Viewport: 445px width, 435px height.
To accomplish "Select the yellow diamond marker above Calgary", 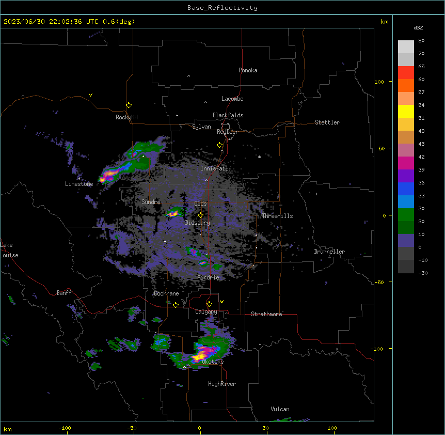I will 209,304.
